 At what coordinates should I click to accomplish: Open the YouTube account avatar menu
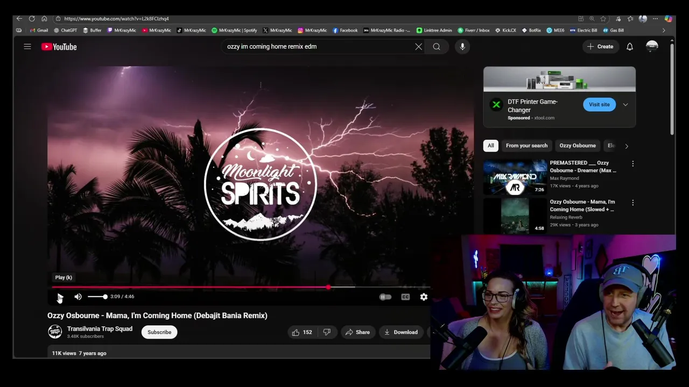pyautogui.click(x=652, y=47)
